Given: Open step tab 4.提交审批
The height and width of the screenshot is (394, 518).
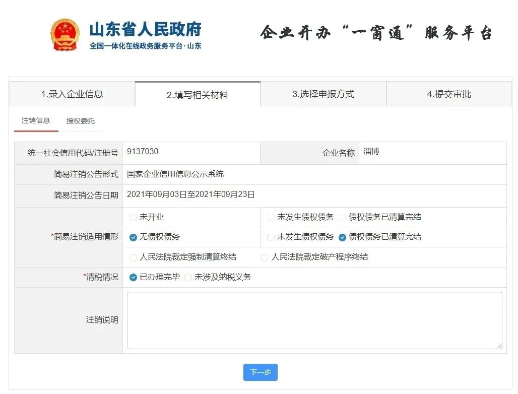Looking at the screenshot, I should tap(449, 94).
